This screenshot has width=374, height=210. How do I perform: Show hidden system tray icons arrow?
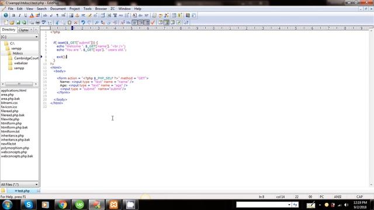(320, 205)
